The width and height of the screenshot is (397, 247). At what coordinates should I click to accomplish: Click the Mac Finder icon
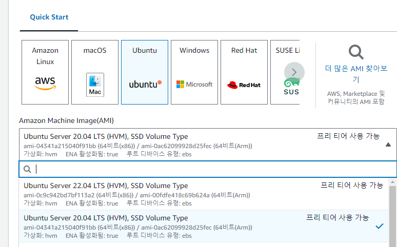(95, 85)
